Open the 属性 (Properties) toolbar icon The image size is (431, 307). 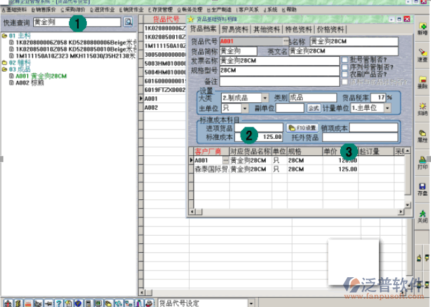point(422,133)
